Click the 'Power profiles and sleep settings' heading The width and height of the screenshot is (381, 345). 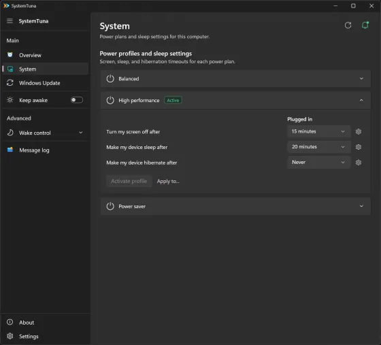pos(146,54)
